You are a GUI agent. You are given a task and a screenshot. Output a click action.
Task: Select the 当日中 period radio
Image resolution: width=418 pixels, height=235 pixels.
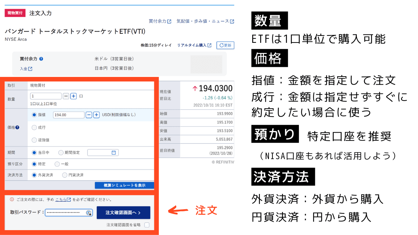tap(34, 152)
